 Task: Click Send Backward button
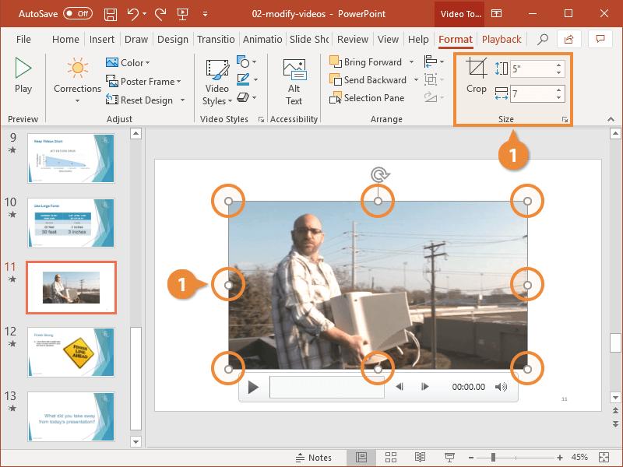click(x=368, y=80)
